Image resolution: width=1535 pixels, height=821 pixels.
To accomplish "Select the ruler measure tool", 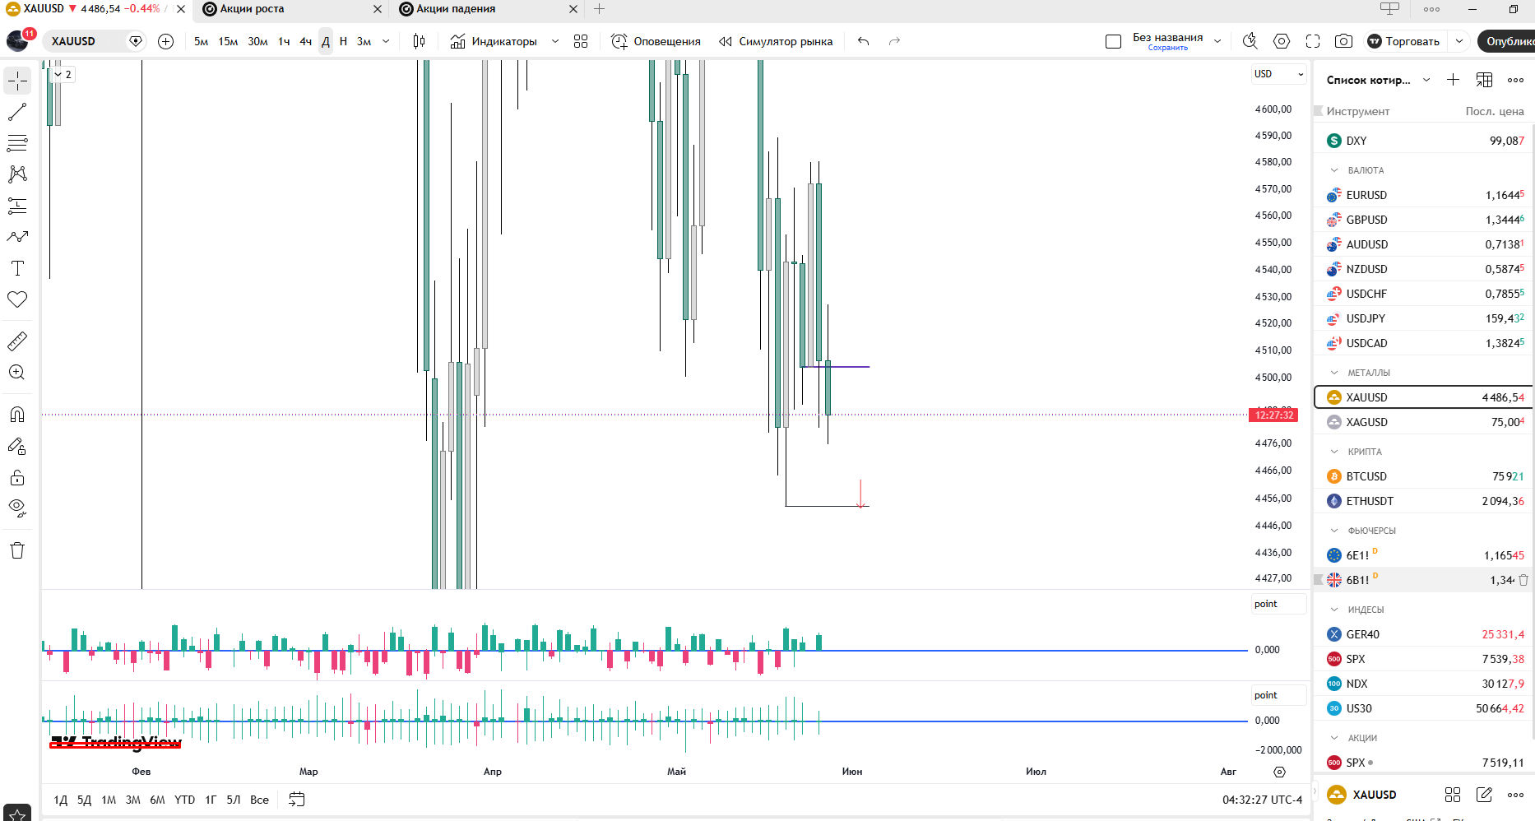I will click(17, 341).
